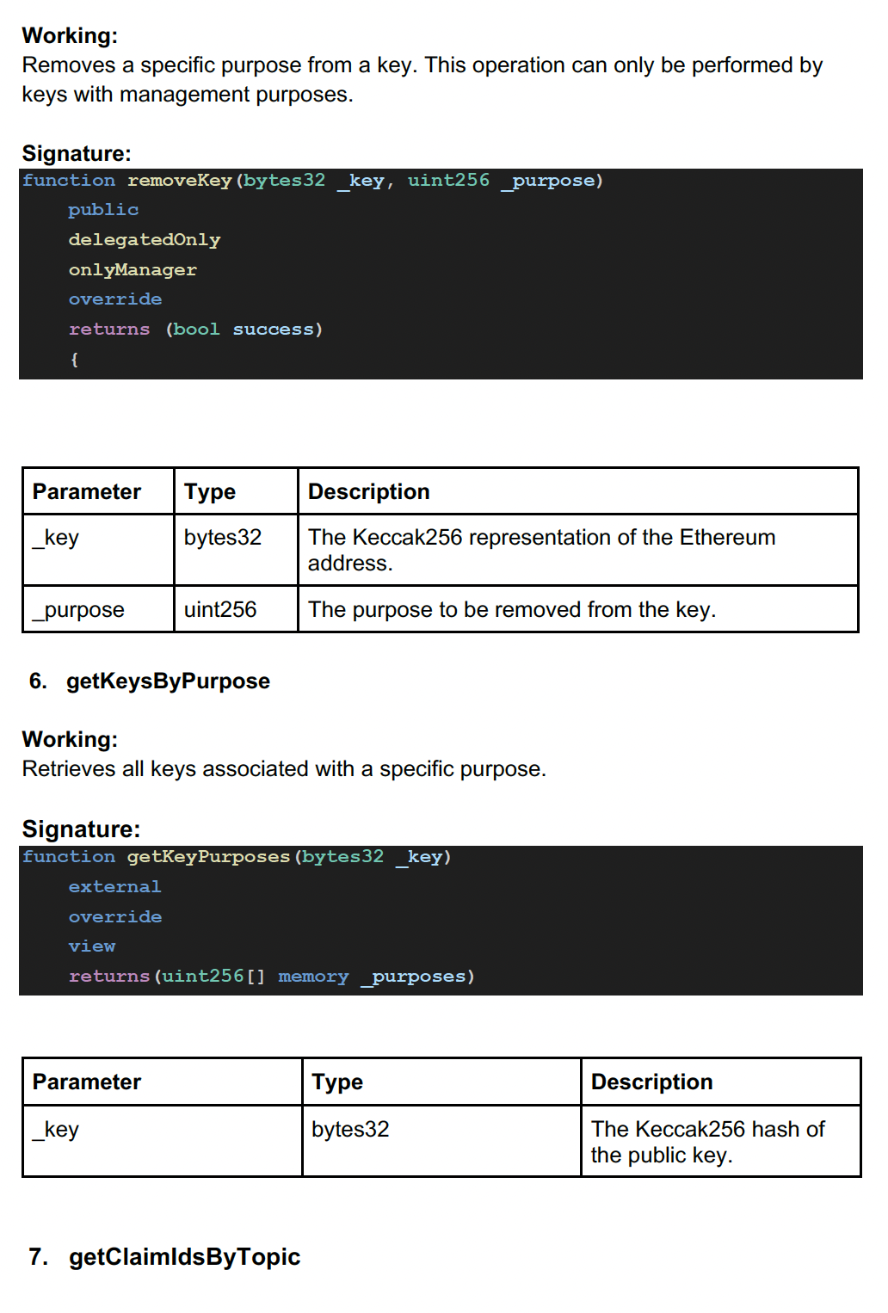The image size is (888, 1313).
Task: Click the getKeysByPurpose section heading
Action: pyautogui.click(x=168, y=681)
